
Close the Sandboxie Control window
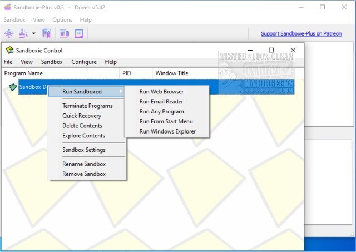pyautogui.click(x=293, y=50)
